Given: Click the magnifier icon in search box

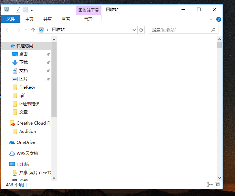Looking at the screenshot, I should (x=214, y=30).
